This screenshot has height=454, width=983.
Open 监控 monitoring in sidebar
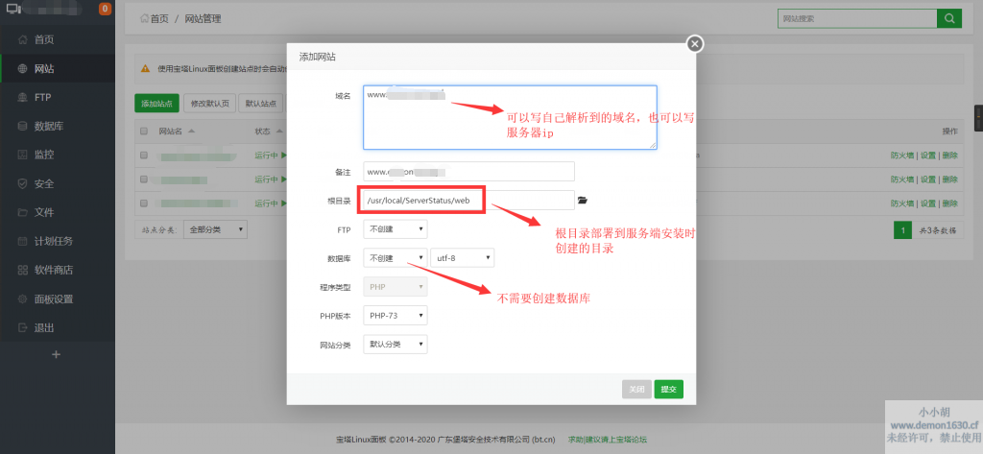(x=44, y=155)
